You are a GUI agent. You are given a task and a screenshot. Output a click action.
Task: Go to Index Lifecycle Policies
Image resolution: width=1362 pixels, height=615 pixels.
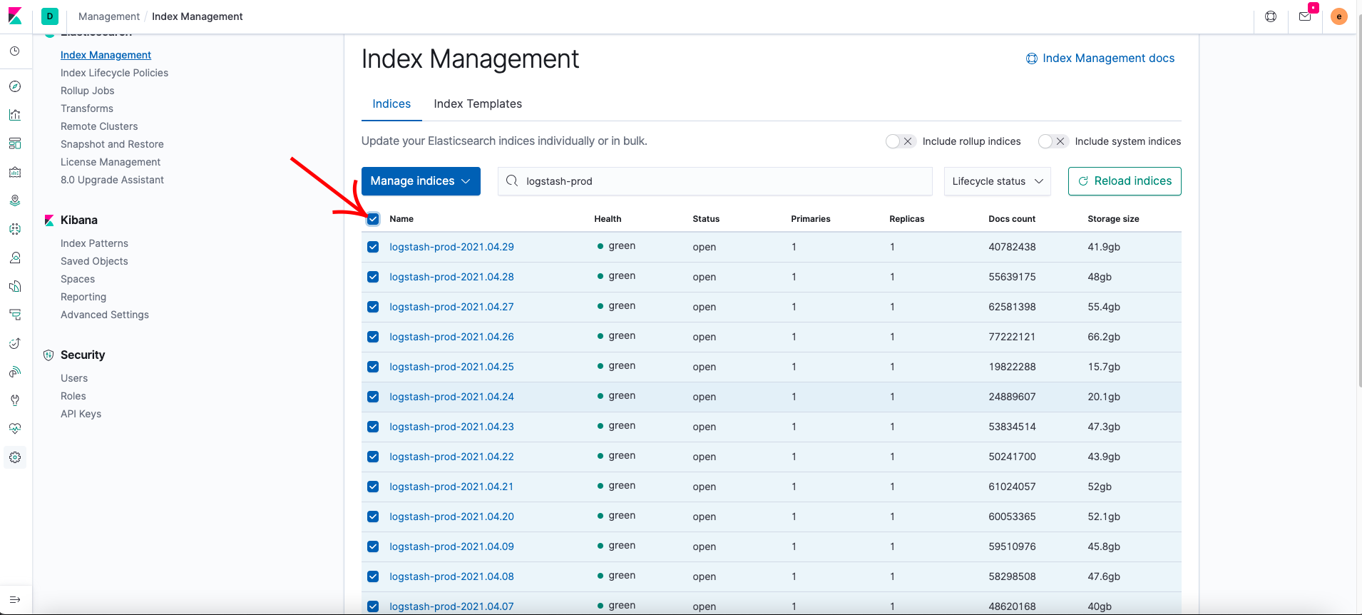(x=114, y=73)
